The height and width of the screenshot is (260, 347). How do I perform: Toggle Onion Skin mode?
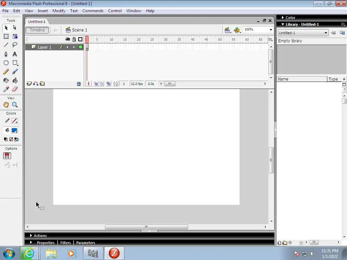coord(96,84)
